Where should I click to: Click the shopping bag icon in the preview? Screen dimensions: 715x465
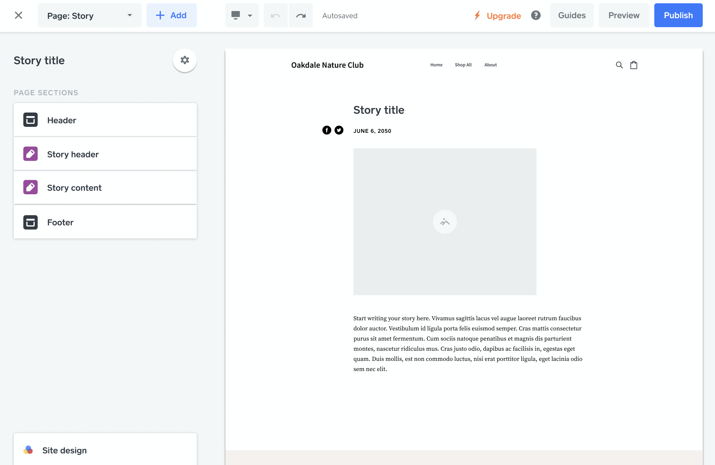coord(634,65)
